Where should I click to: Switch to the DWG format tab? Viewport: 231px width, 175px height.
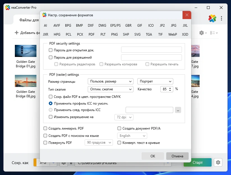(x=102, y=26)
